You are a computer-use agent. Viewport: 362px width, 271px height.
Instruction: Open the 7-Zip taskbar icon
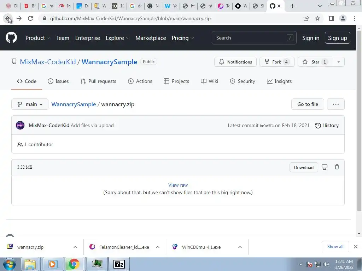[x=119, y=264]
